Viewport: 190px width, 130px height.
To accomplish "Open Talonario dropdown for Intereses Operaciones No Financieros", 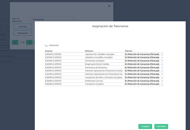I will coord(162,74).
